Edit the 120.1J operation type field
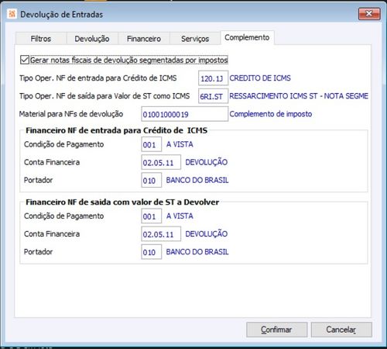The width and height of the screenshot is (387, 349). click(x=213, y=78)
